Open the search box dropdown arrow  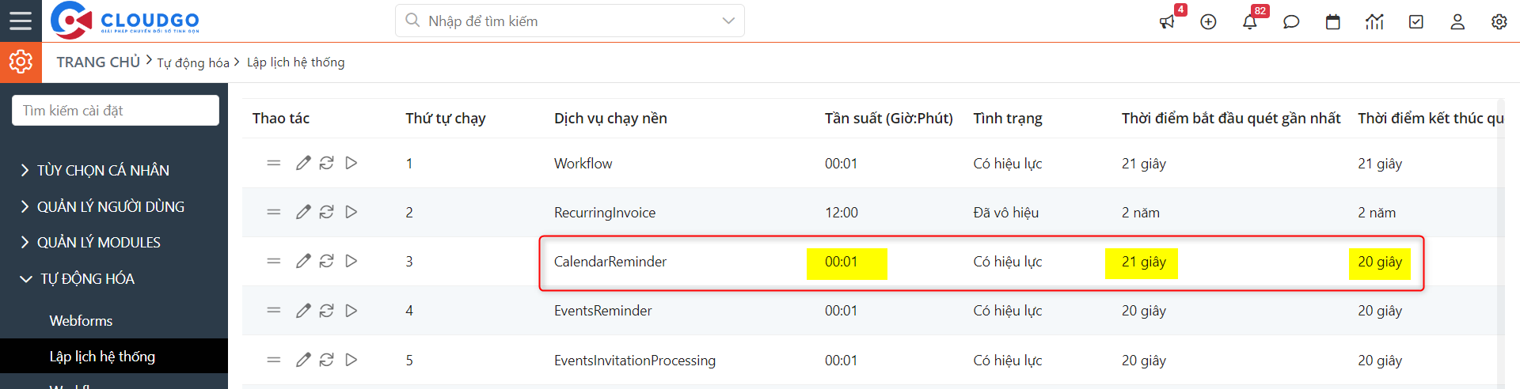tap(728, 21)
